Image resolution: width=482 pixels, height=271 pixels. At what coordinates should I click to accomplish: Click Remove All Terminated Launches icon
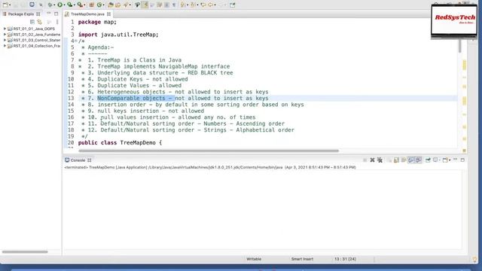(380, 160)
